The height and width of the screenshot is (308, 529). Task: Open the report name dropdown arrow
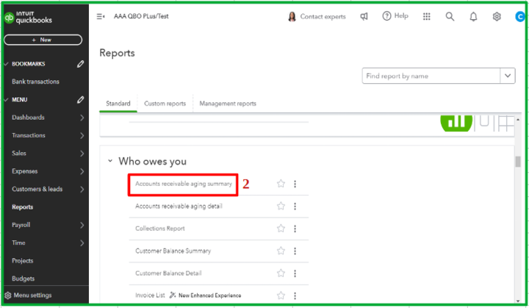[508, 76]
